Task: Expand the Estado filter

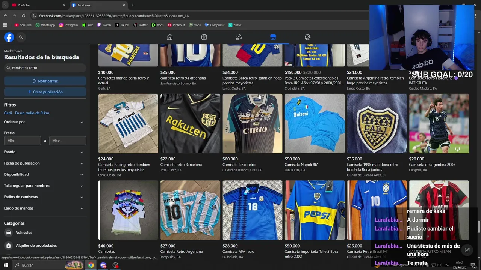Action: coord(45,152)
